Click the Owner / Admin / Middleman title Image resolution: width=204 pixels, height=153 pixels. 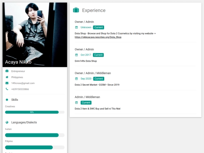click(93, 73)
